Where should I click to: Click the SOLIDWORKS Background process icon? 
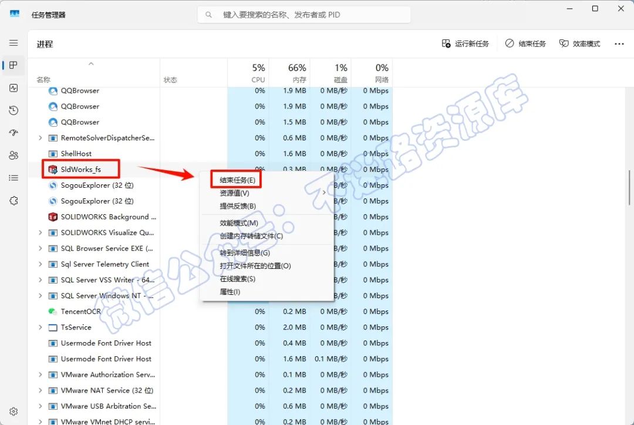53,217
